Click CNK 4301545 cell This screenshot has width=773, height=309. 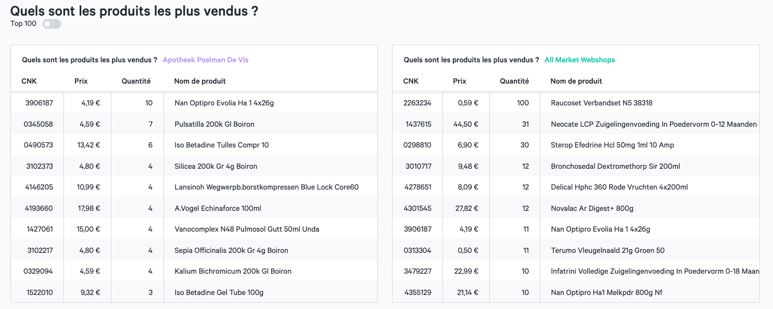(418, 208)
